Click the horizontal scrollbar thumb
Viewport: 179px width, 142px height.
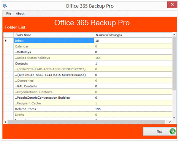[86, 122]
